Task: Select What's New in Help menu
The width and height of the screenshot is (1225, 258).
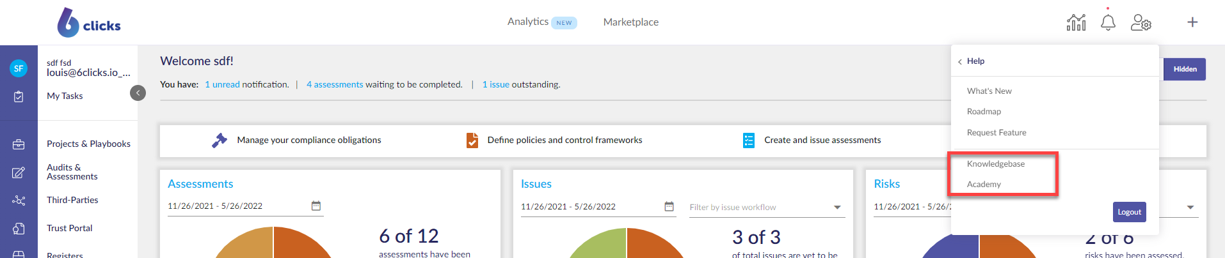Action: click(989, 91)
